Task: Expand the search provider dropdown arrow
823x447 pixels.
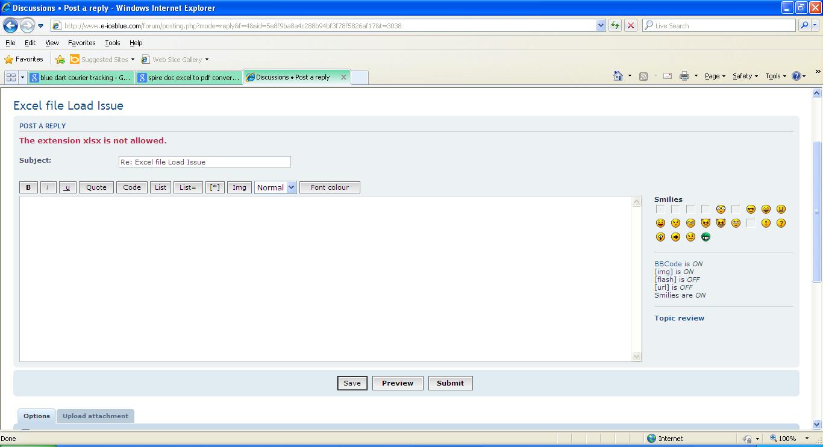Action: click(816, 25)
